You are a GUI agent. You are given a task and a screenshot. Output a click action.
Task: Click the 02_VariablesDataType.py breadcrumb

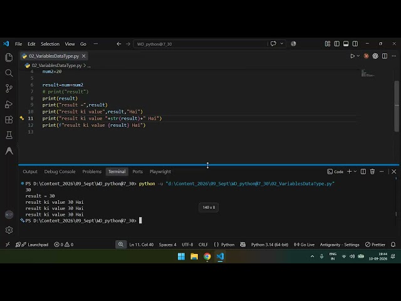pos(56,65)
